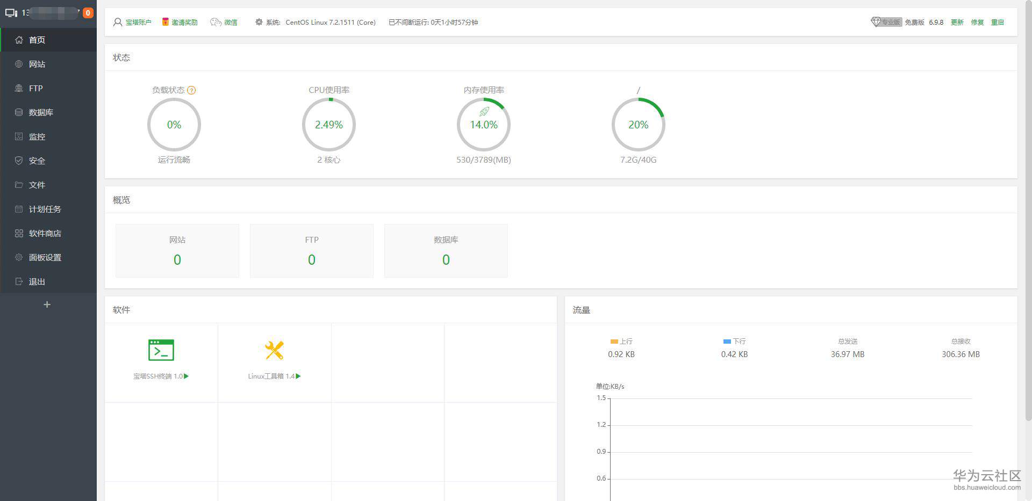Click the 专业版 diamond badge

pyautogui.click(x=886, y=22)
